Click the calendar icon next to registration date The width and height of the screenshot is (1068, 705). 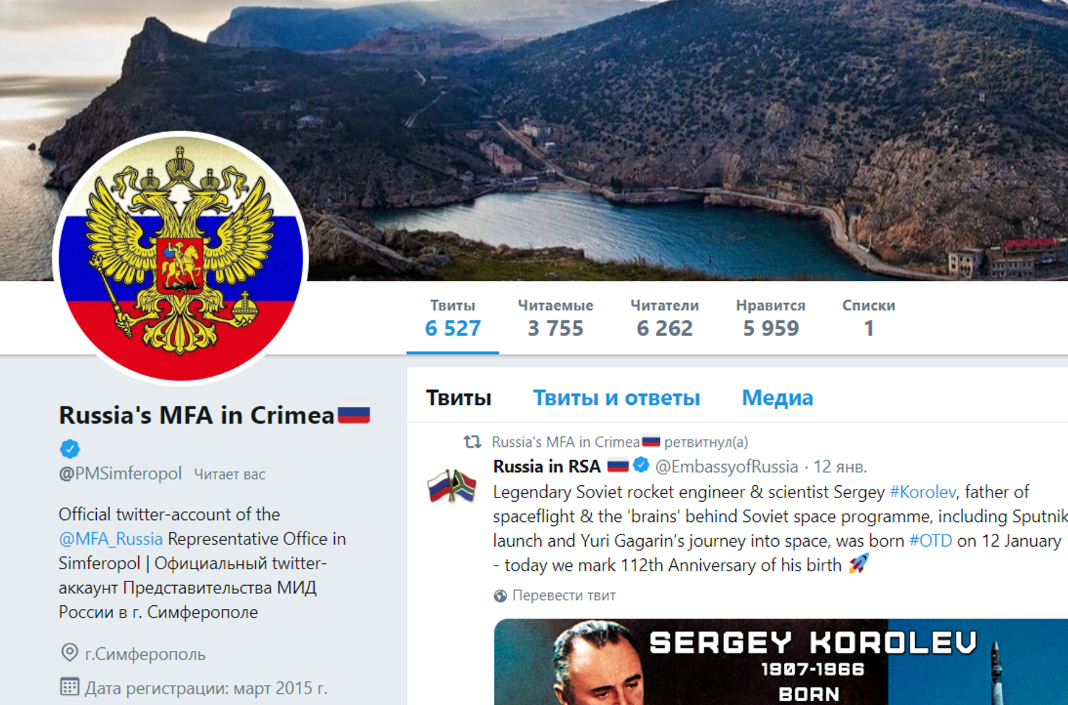69,687
